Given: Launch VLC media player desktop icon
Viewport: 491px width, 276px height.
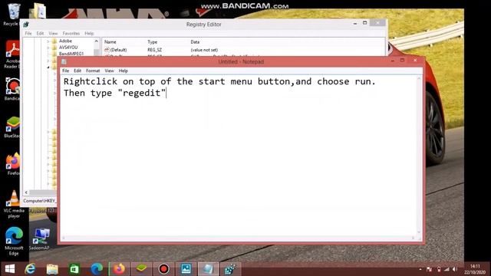Looking at the screenshot, I should (x=14, y=204).
